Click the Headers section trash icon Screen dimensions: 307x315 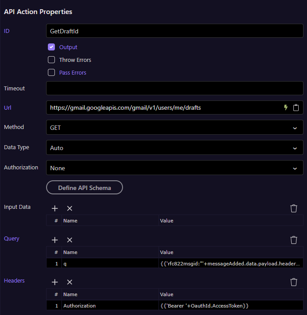294,282
